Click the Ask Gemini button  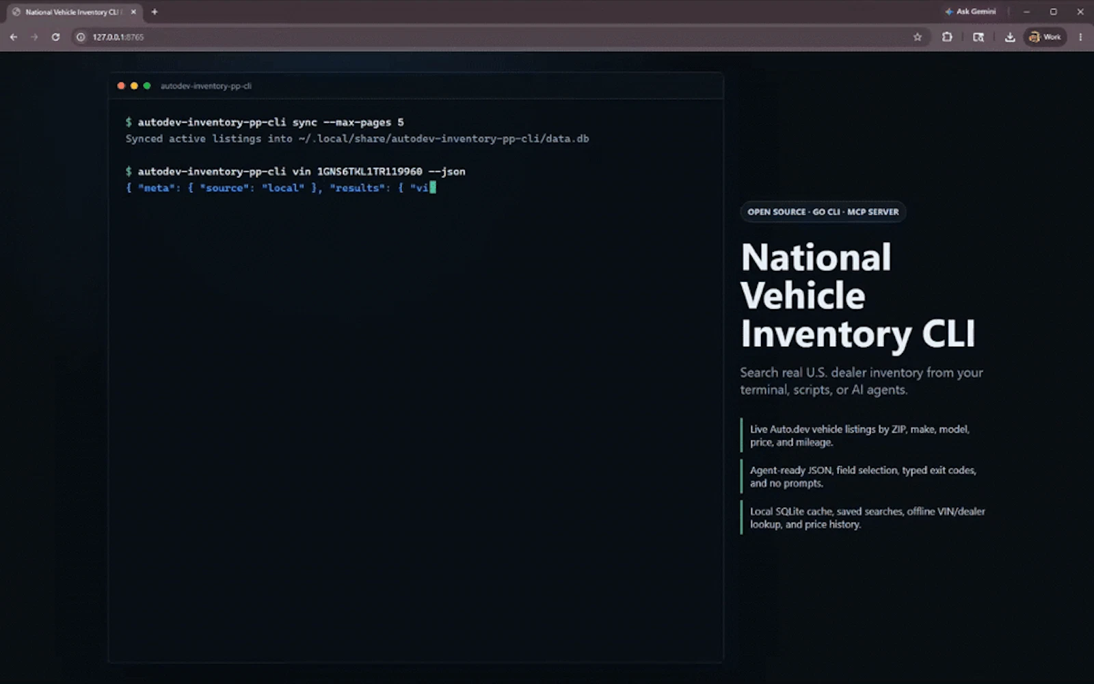point(970,12)
